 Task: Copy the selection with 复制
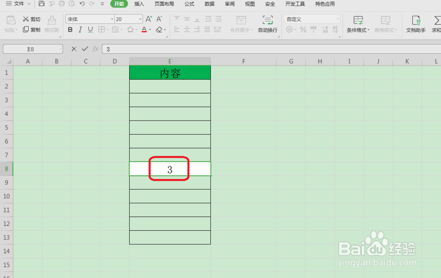[31, 30]
